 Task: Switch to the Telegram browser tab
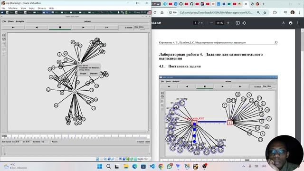[165, 4]
